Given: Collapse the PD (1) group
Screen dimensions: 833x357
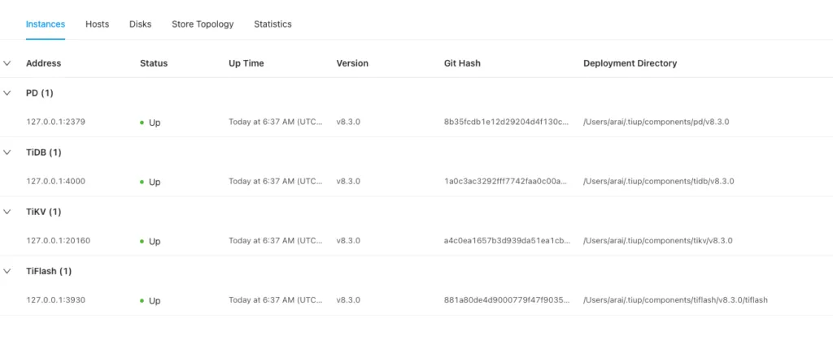Looking at the screenshot, I should (x=7, y=92).
